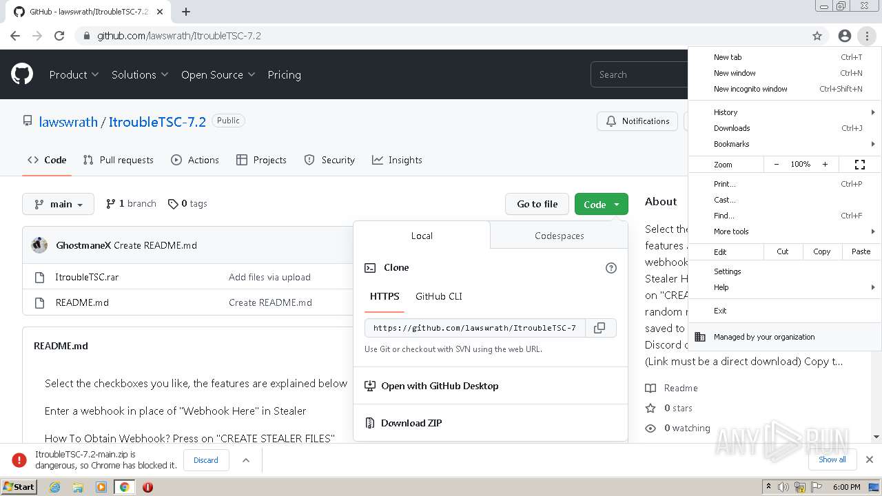
Task: Open Settings from the Chrome menu
Action: [785, 271]
